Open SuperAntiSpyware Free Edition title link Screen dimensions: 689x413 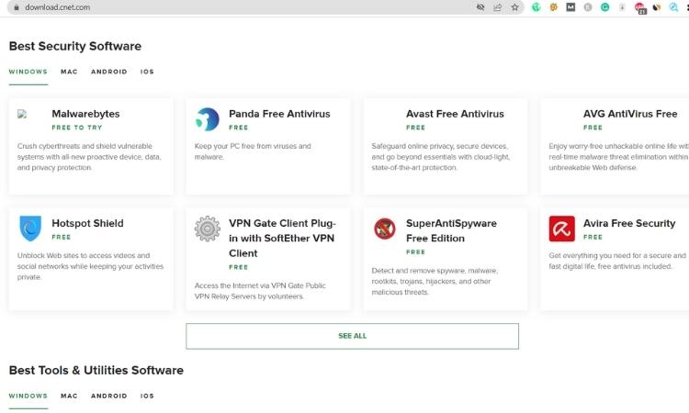[451, 231]
